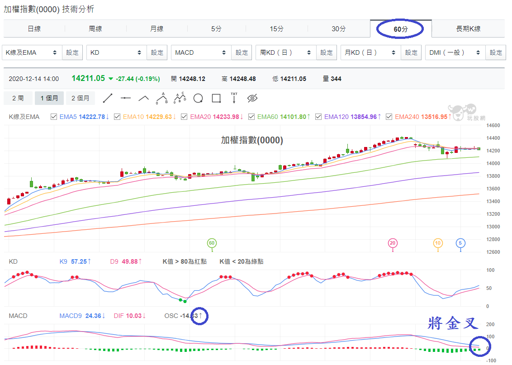Viewport: 512px width, 365px height.
Task: Switch to the 月線 tab
Action: (157, 29)
